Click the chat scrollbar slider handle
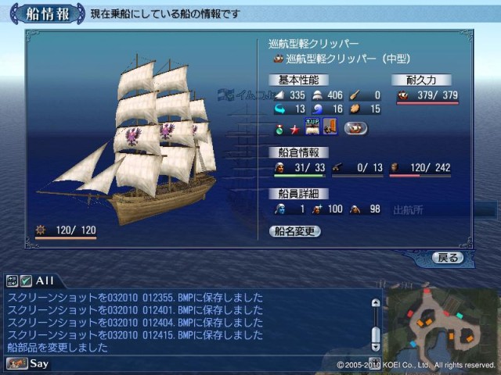501x375 pixels. [376, 334]
